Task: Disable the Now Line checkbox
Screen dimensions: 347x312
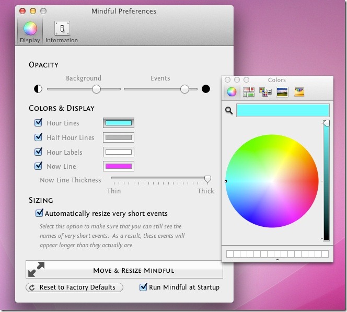Action: (x=39, y=166)
